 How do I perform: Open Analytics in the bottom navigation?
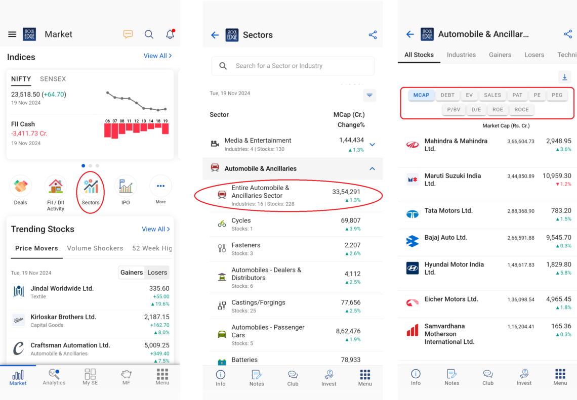click(54, 377)
